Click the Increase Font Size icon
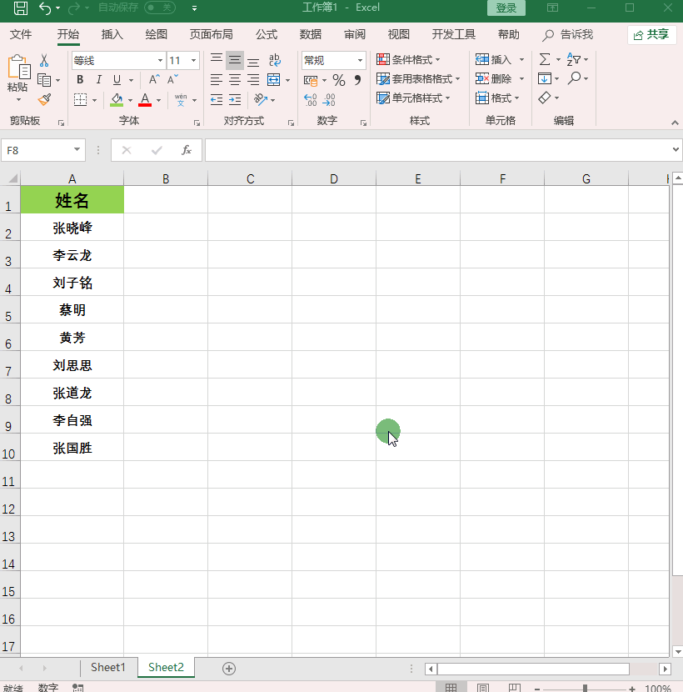This screenshot has width=683, height=692. point(154,80)
